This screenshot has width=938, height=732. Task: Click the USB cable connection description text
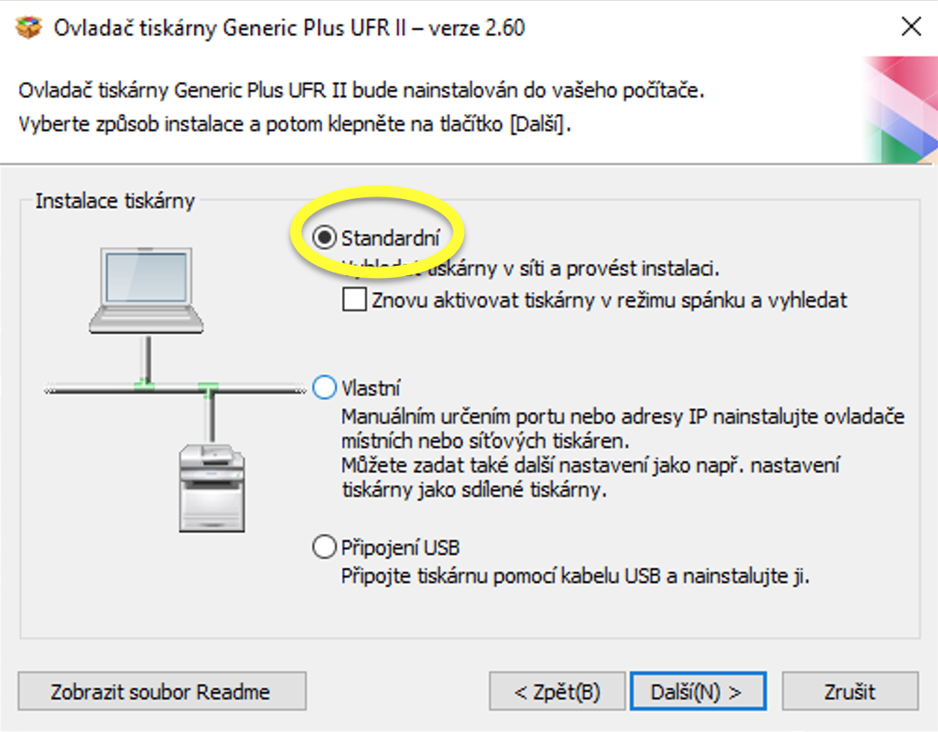tap(574, 577)
